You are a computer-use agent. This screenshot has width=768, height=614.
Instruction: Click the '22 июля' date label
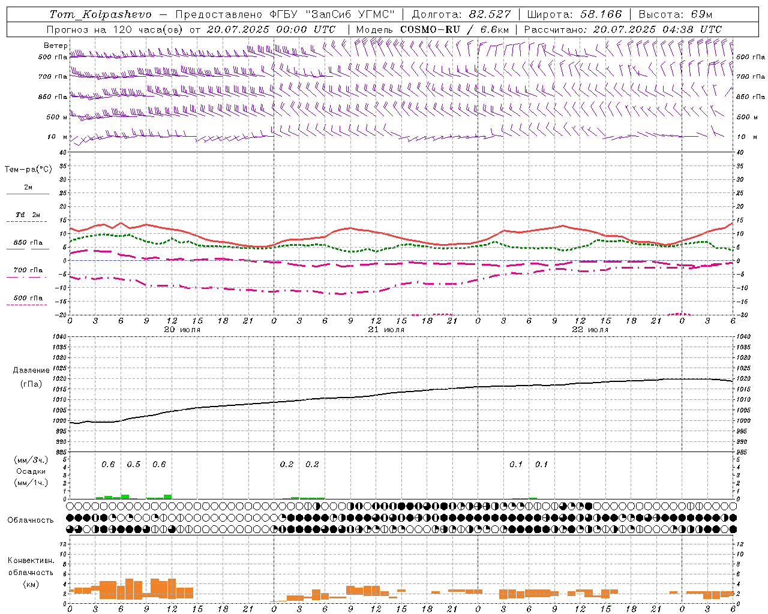(x=590, y=330)
